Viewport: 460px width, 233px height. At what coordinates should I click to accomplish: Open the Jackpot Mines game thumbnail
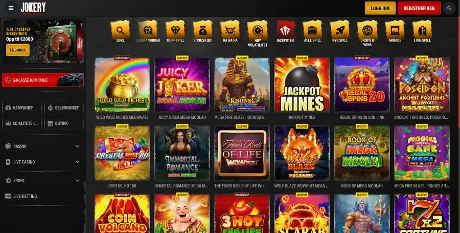tap(302, 84)
